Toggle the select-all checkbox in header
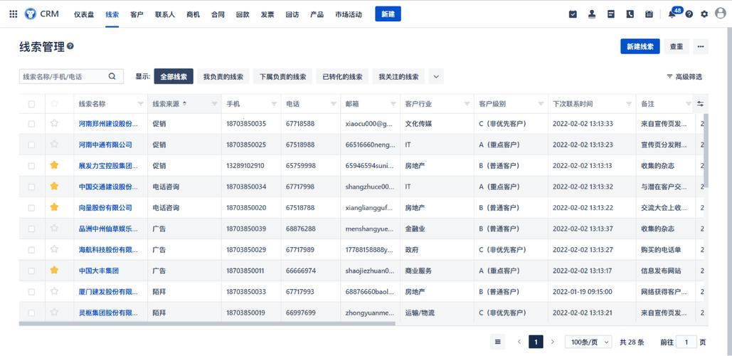The height and width of the screenshot is (356, 732). click(x=31, y=104)
